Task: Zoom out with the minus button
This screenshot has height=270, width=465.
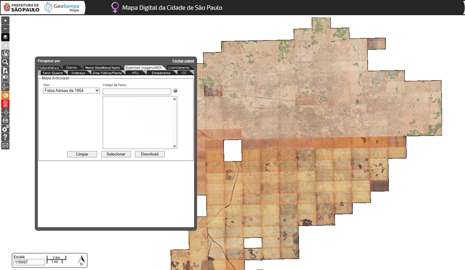Action: point(5,29)
